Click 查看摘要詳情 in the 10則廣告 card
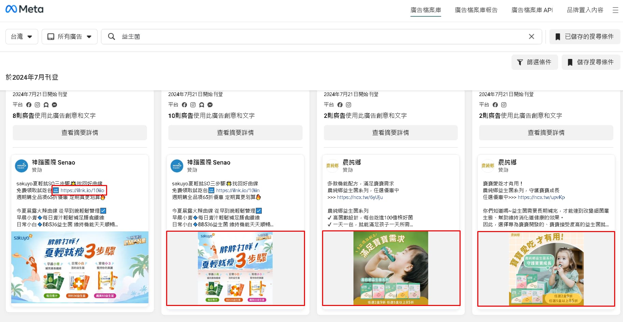623x322 pixels. tap(235, 133)
